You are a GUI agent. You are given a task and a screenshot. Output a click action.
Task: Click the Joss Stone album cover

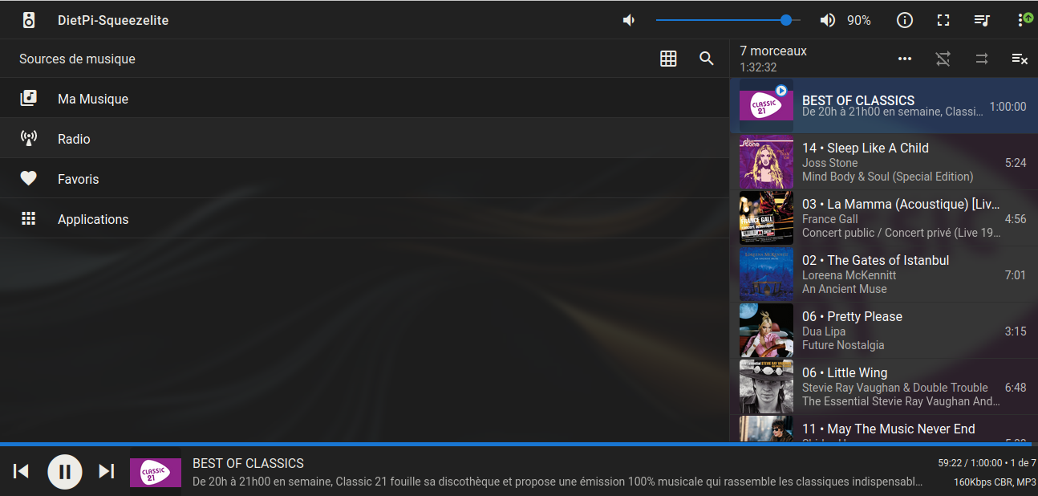(766, 162)
